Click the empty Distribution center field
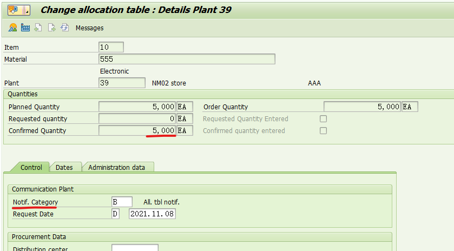The height and width of the screenshot is (251, 454). tap(135, 248)
